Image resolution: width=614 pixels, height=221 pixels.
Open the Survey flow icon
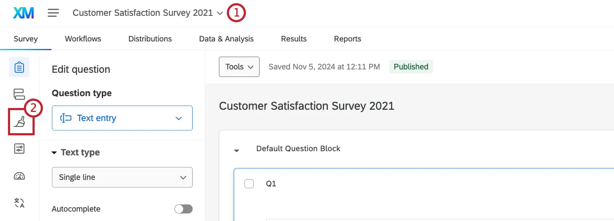click(19, 94)
